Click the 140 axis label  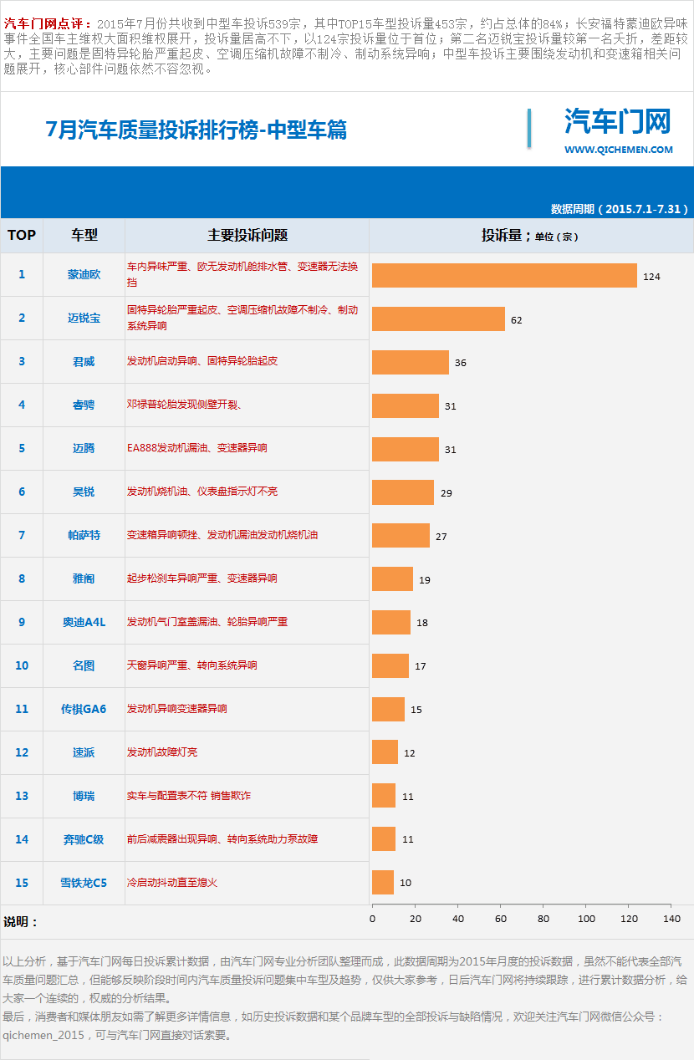point(672,919)
